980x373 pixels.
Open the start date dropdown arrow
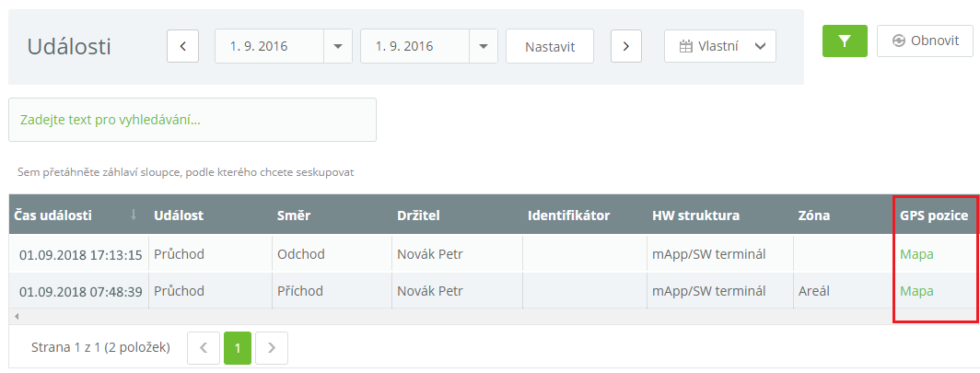pos(337,46)
